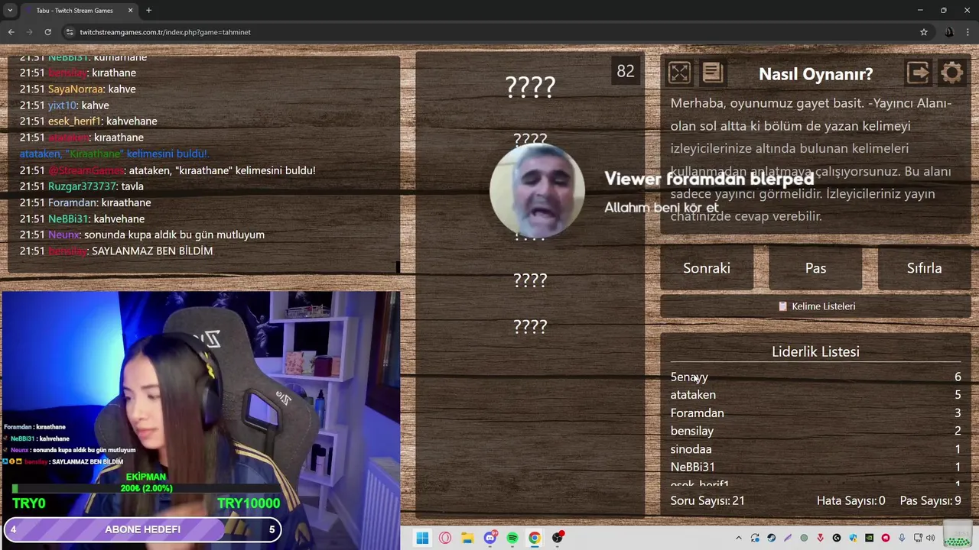Click the Steam tray icon

tap(771, 538)
